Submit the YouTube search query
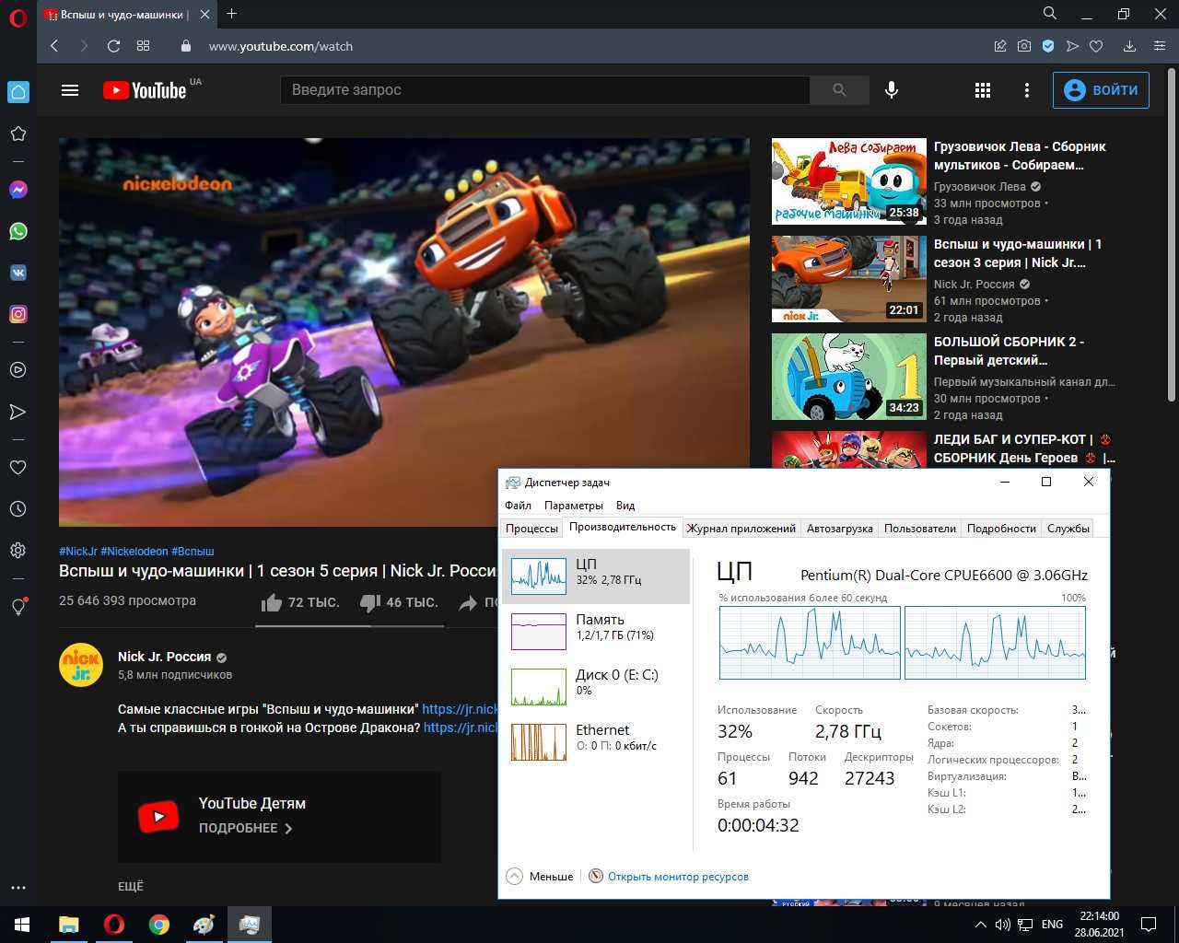This screenshot has height=943, width=1179. pos(839,90)
